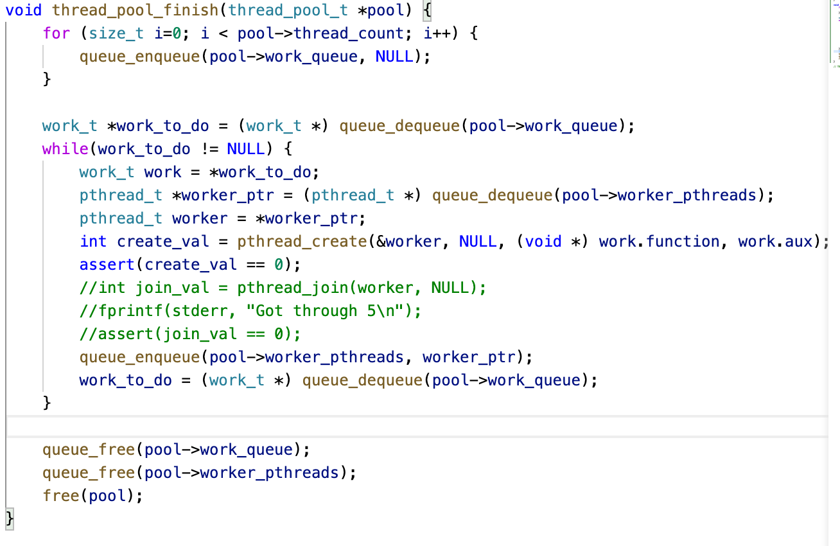Place cursor on the for keyword
Image resolution: width=840 pixels, height=546 pixels.
coord(56,33)
